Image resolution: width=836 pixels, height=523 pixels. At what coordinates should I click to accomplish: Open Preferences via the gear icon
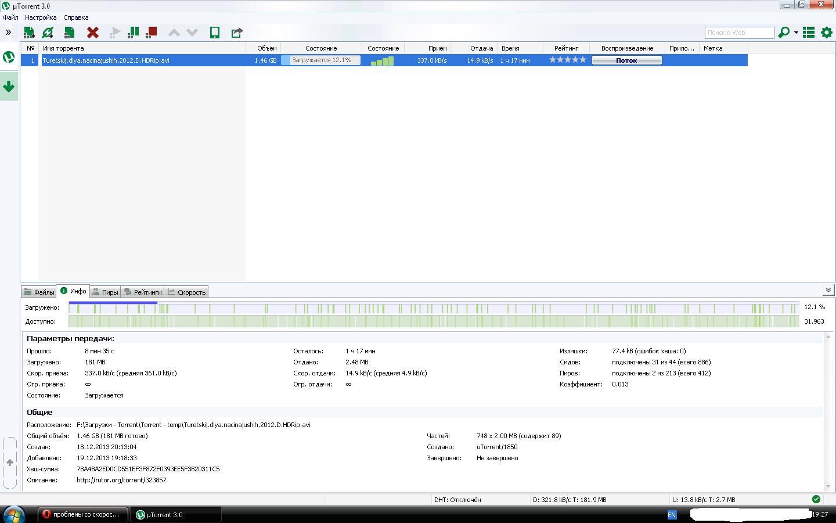click(x=827, y=33)
